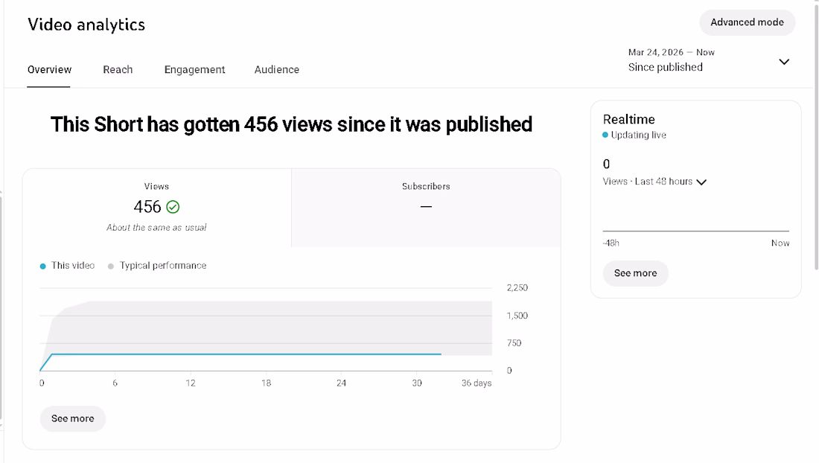Screen dimensions: 819x463
Task: Select the Overview tab
Action: pos(49,70)
